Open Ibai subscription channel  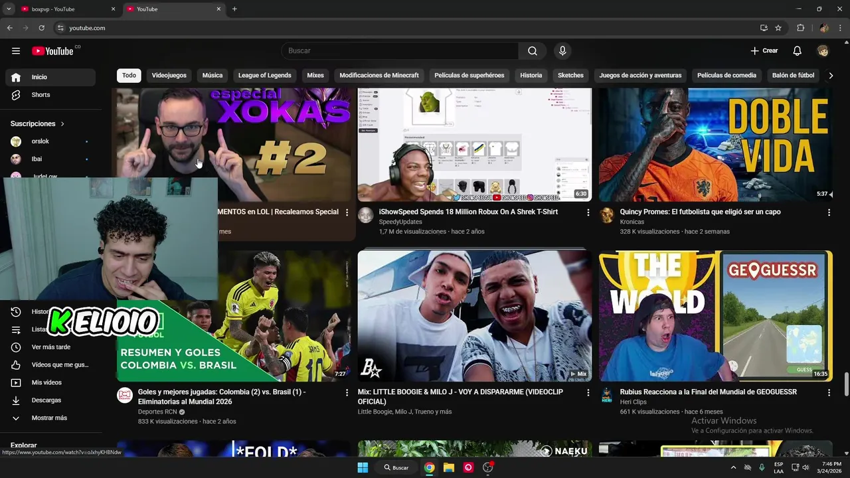pyautogui.click(x=50, y=159)
